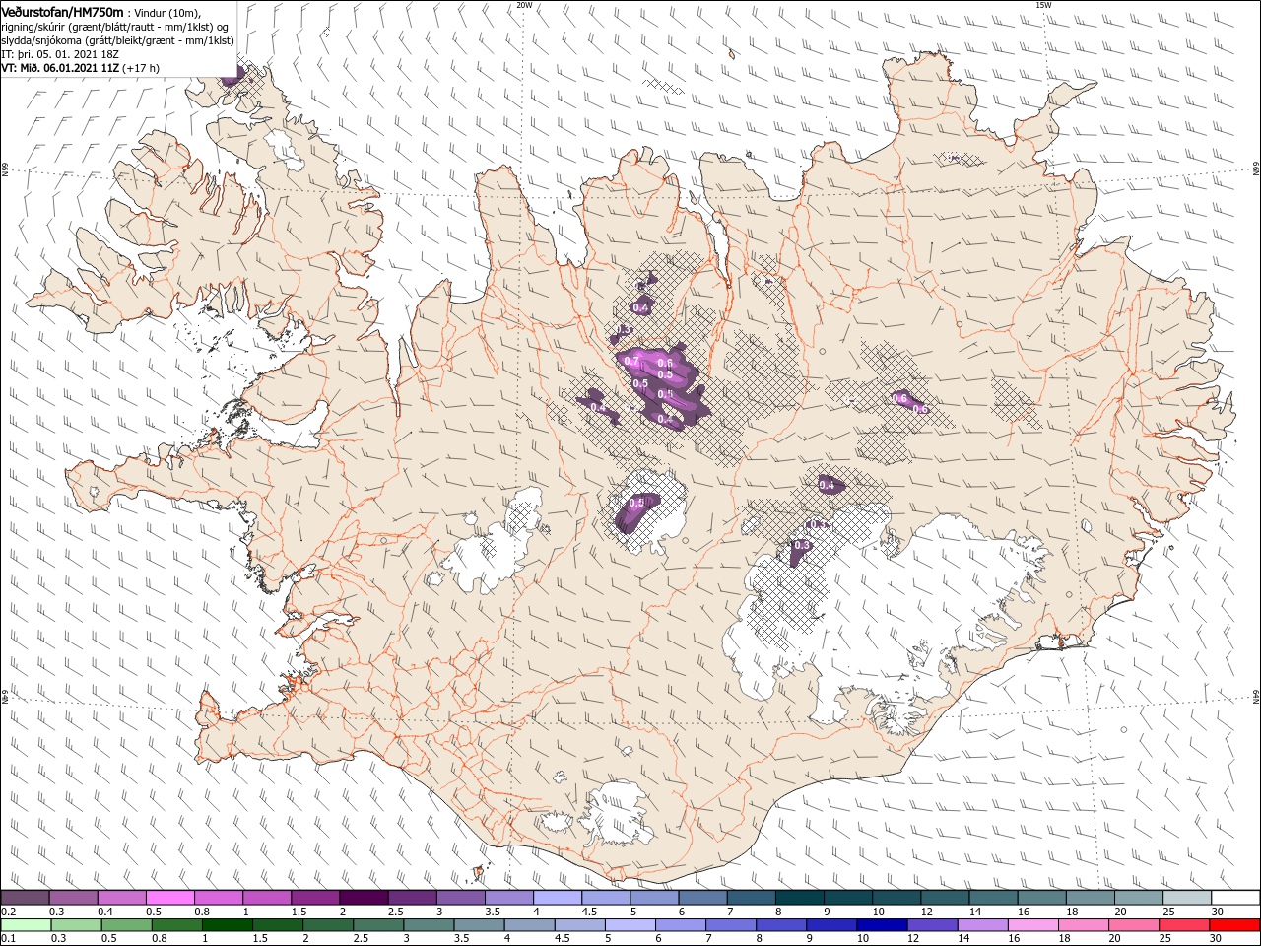This screenshot has width=1261, height=946.
Task: Click the 0.7 value in central snow patch
Action: point(631,363)
